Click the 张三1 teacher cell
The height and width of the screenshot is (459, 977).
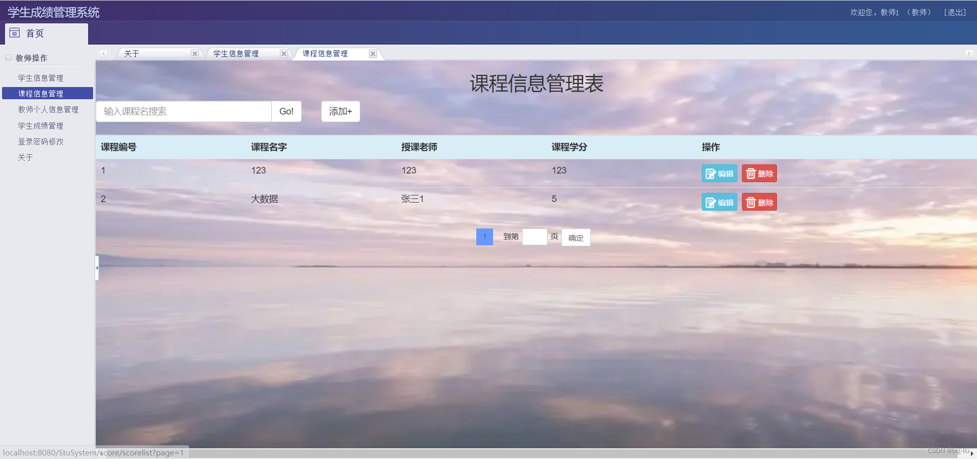point(412,199)
